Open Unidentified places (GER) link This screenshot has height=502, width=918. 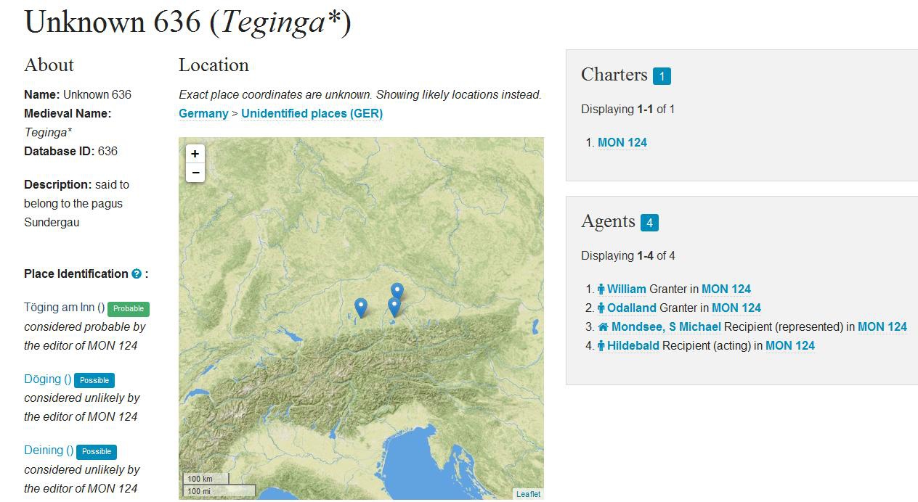point(312,113)
